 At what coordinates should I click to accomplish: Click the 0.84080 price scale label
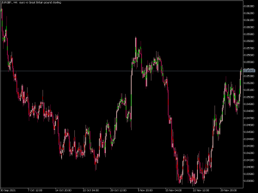coord(249,167)
